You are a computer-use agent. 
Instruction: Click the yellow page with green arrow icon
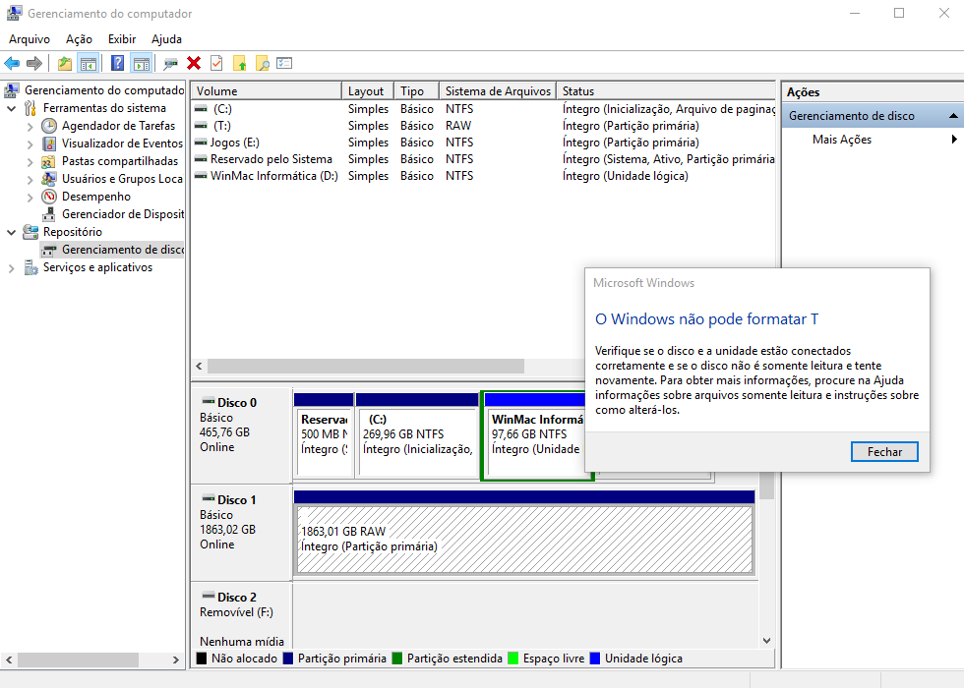point(240,63)
